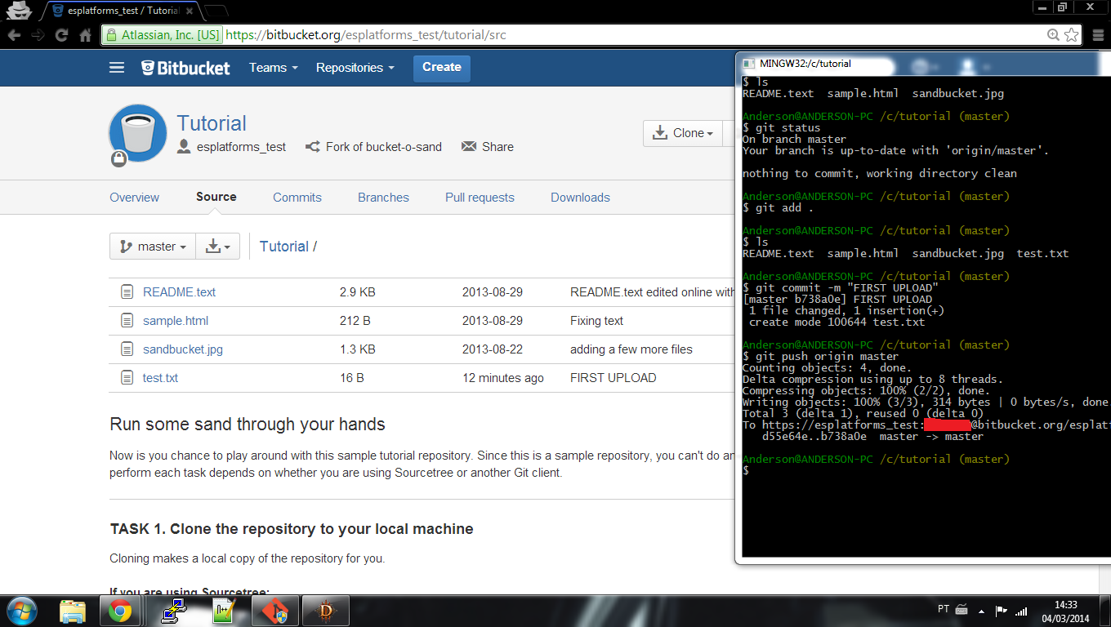Show hidden tray icons arrow
The height and width of the screenshot is (627, 1111).
pos(981,610)
